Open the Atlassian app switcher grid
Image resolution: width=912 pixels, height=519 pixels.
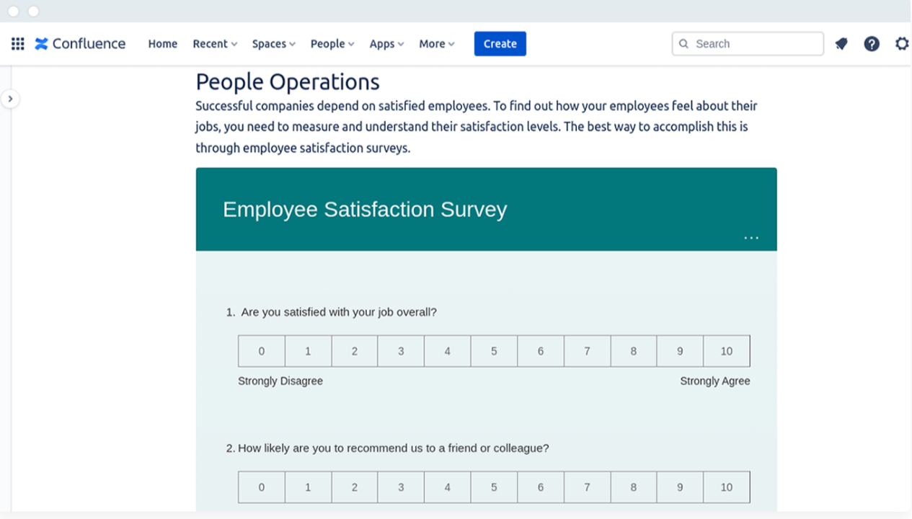click(x=17, y=43)
